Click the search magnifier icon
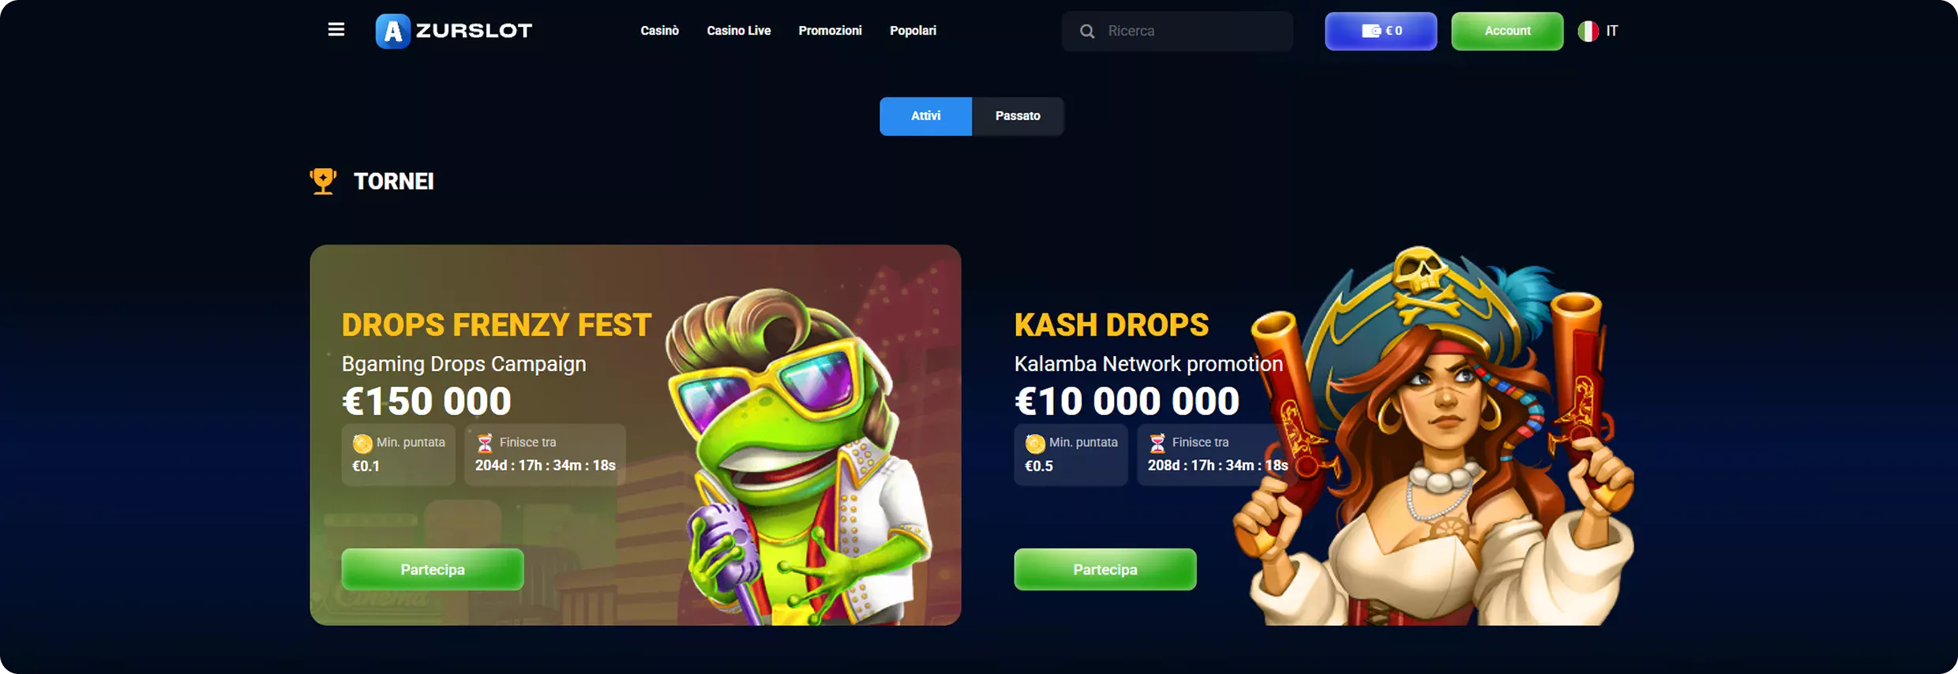1958x674 pixels. coord(1087,32)
